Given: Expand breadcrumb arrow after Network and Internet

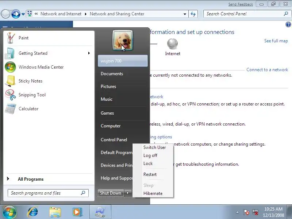Looking at the screenshot, I should tap(86, 14).
